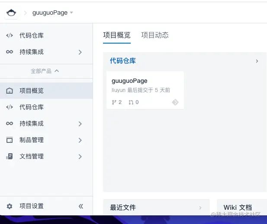Click the branch count icon showing 2
267x224 pixels.
114,102
